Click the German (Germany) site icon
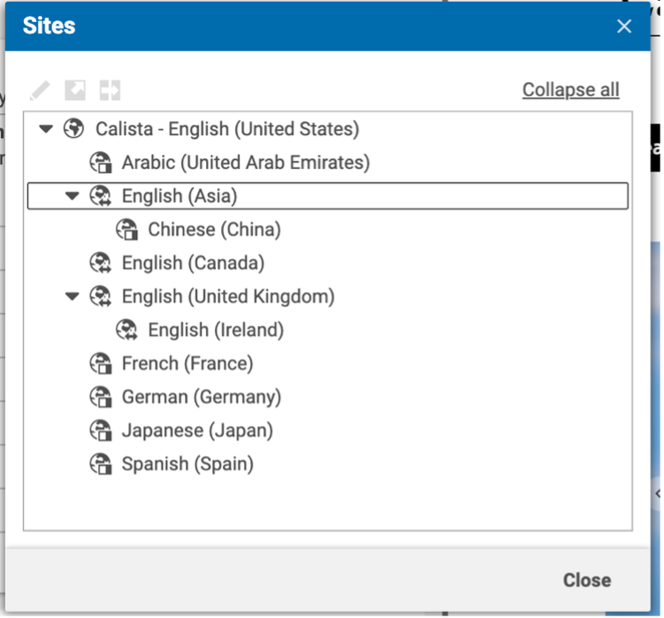 tap(101, 396)
